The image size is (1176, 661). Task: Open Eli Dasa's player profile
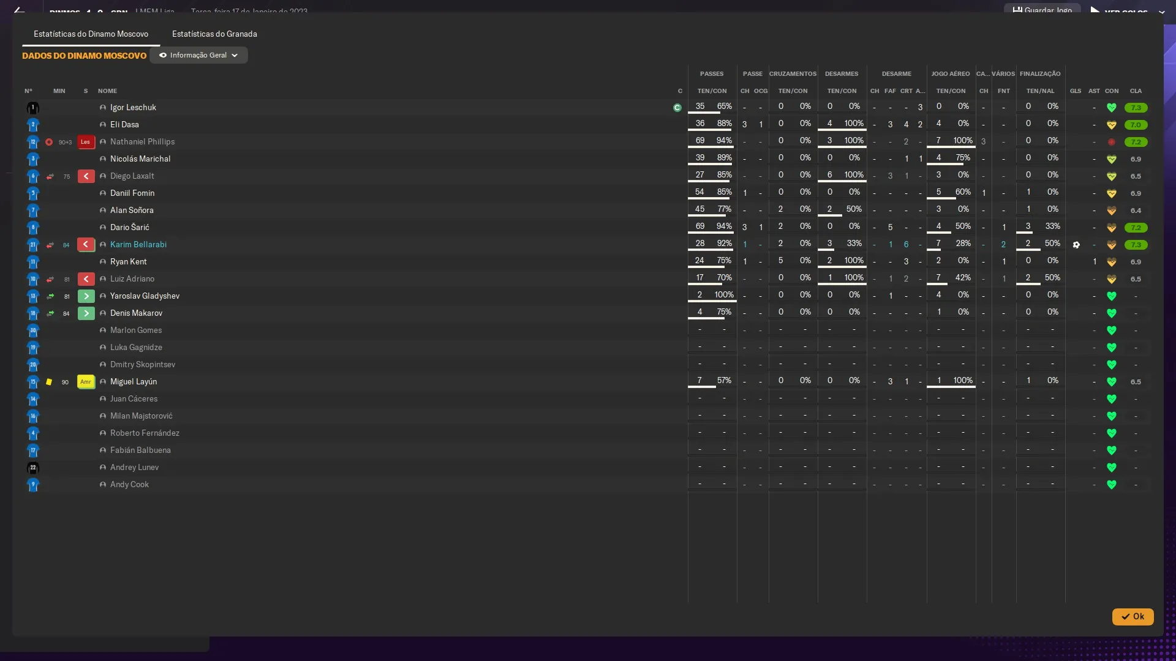pos(124,125)
